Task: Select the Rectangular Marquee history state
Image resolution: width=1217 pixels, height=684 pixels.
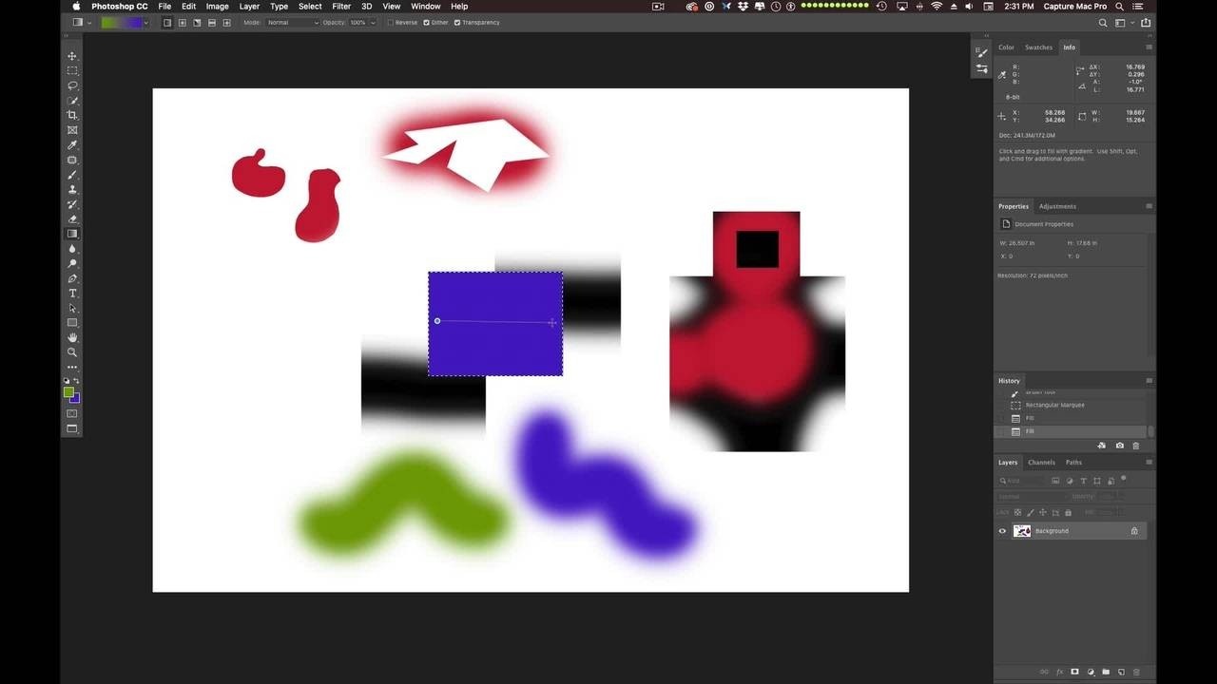Action: [1054, 405]
